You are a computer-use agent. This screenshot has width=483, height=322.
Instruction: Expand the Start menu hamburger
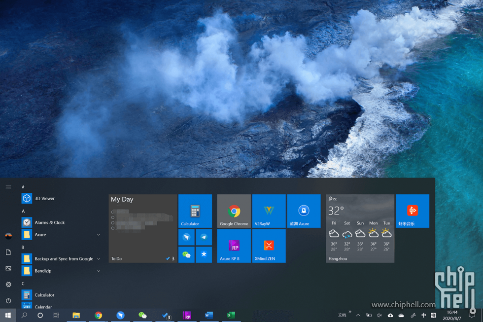click(x=8, y=187)
